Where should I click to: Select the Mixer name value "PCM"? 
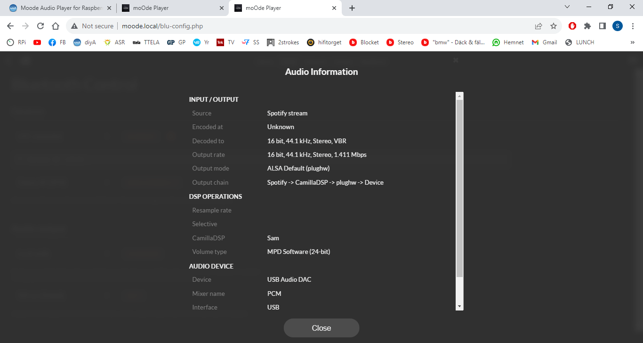point(274,294)
